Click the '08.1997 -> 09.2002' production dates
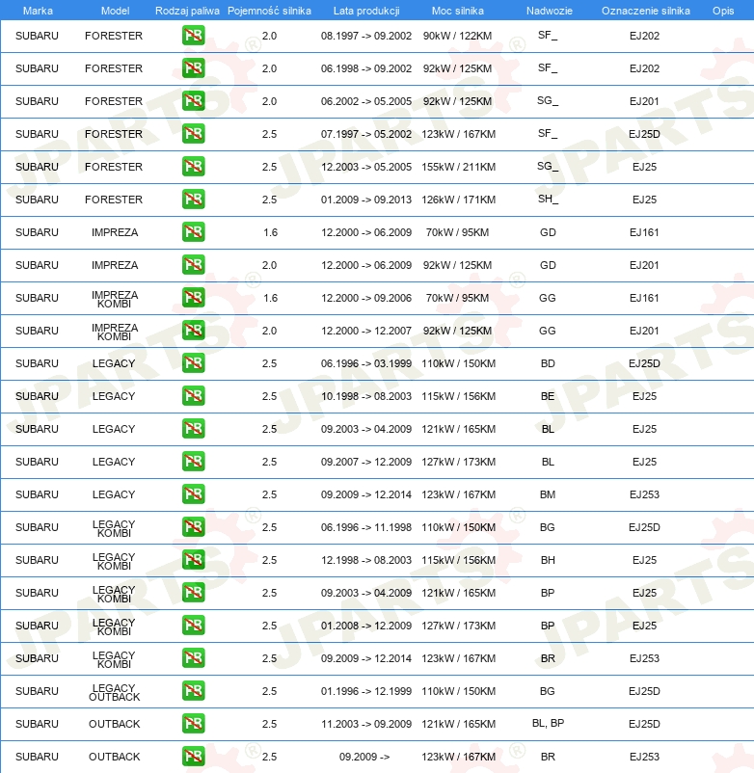The image size is (754, 773). pyautogui.click(x=365, y=36)
